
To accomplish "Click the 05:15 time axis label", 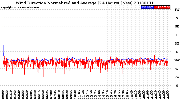I will click(x=39, y=95).
